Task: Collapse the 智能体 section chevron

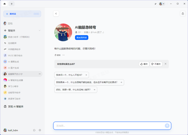Action: [39, 30]
